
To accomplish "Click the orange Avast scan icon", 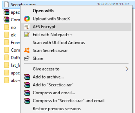I will [27, 50].
